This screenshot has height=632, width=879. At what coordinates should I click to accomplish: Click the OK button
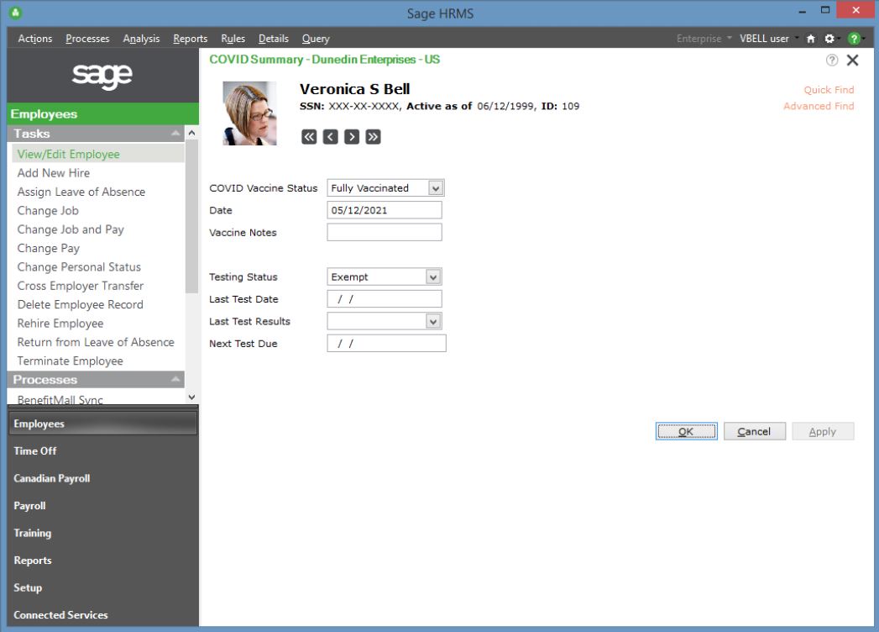tap(686, 431)
